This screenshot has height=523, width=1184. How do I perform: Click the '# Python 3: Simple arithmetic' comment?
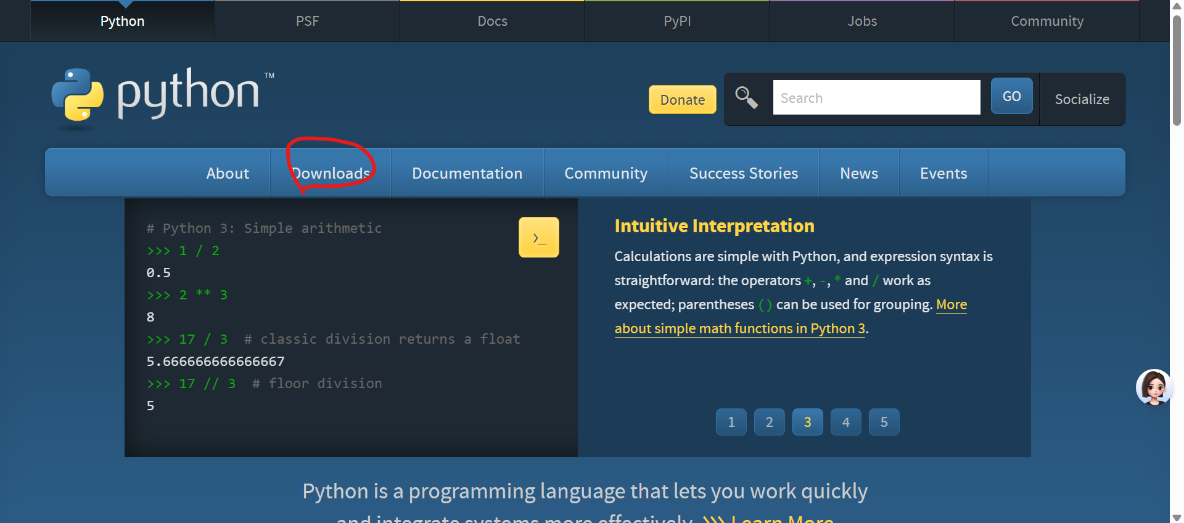coord(264,228)
